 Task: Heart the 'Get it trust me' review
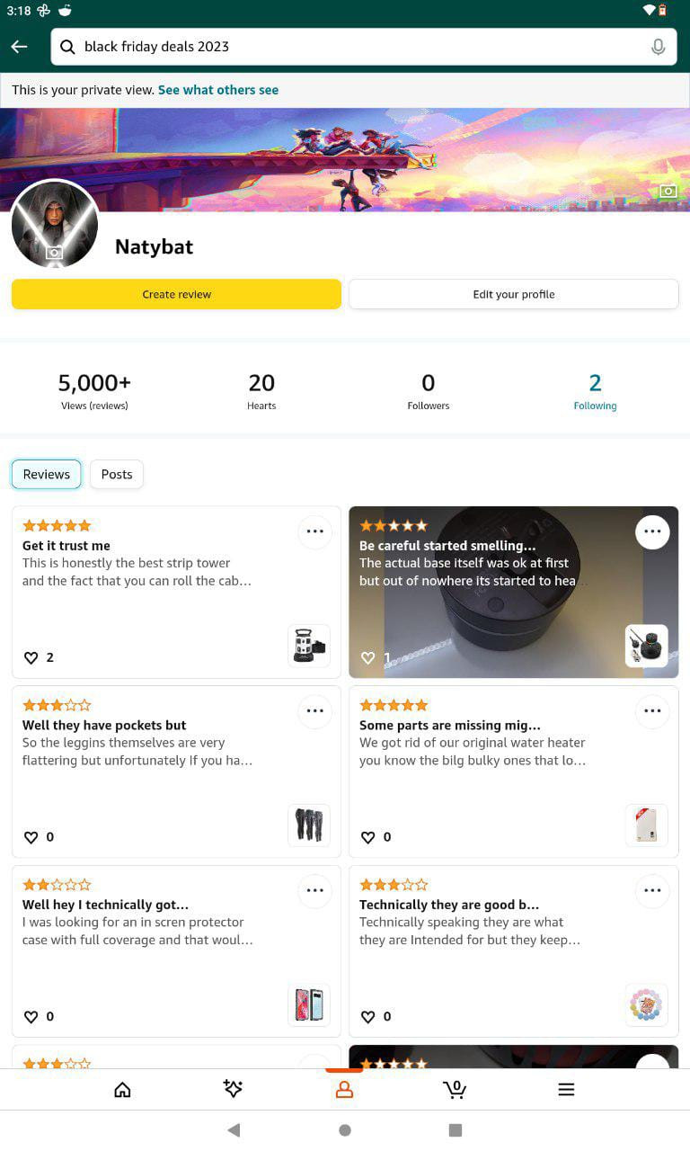(31, 658)
